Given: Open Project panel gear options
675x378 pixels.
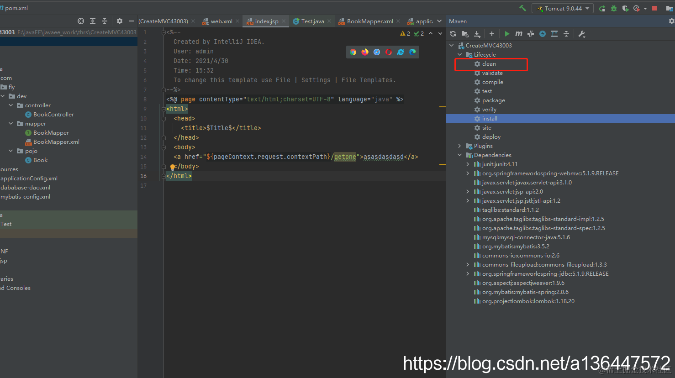Looking at the screenshot, I should 120,21.
